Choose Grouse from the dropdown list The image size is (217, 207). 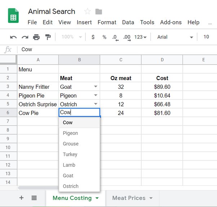coord(79,144)
